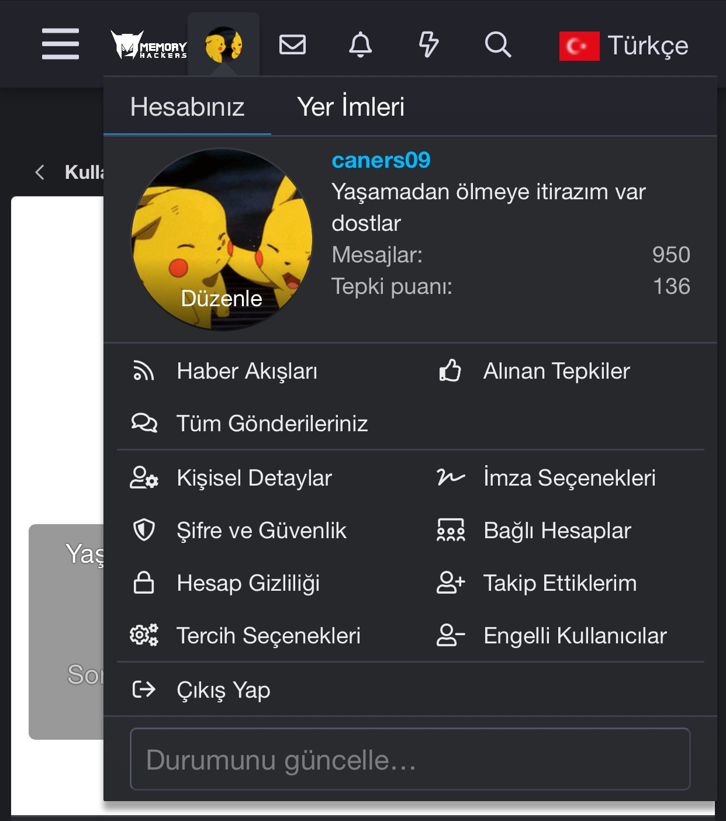Click the Mesajlar count 950

click(671, 255)
